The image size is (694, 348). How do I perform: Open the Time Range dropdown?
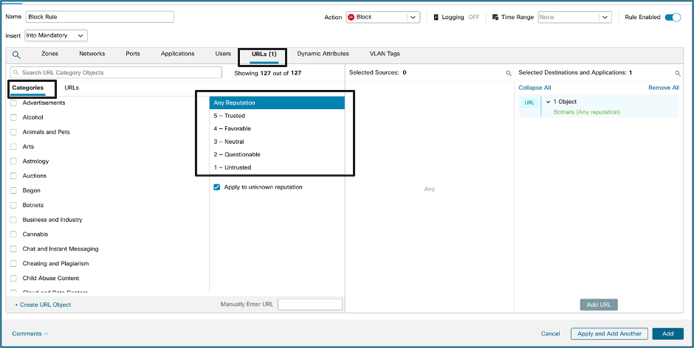tap(574, 17)
